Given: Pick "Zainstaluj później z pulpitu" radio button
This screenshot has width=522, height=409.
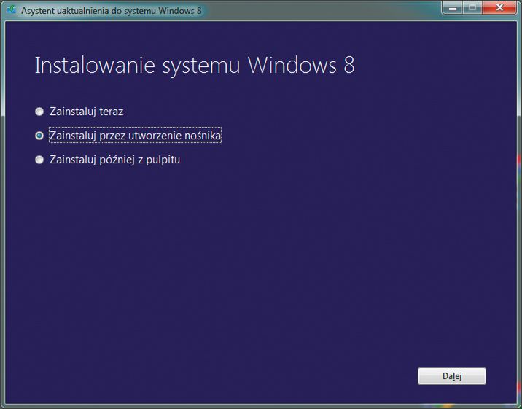Looking at the screenshot, I should click(39, 160).
